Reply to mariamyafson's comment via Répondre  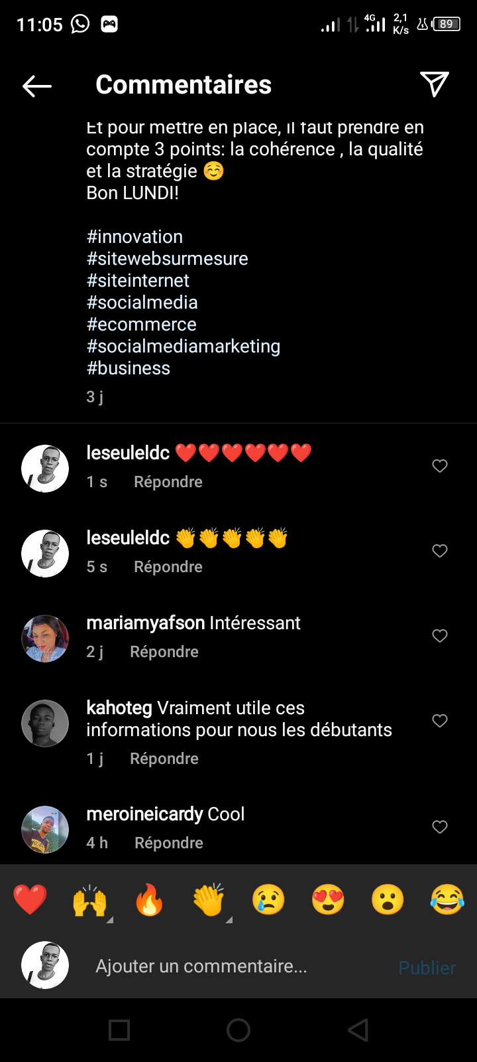164,652
